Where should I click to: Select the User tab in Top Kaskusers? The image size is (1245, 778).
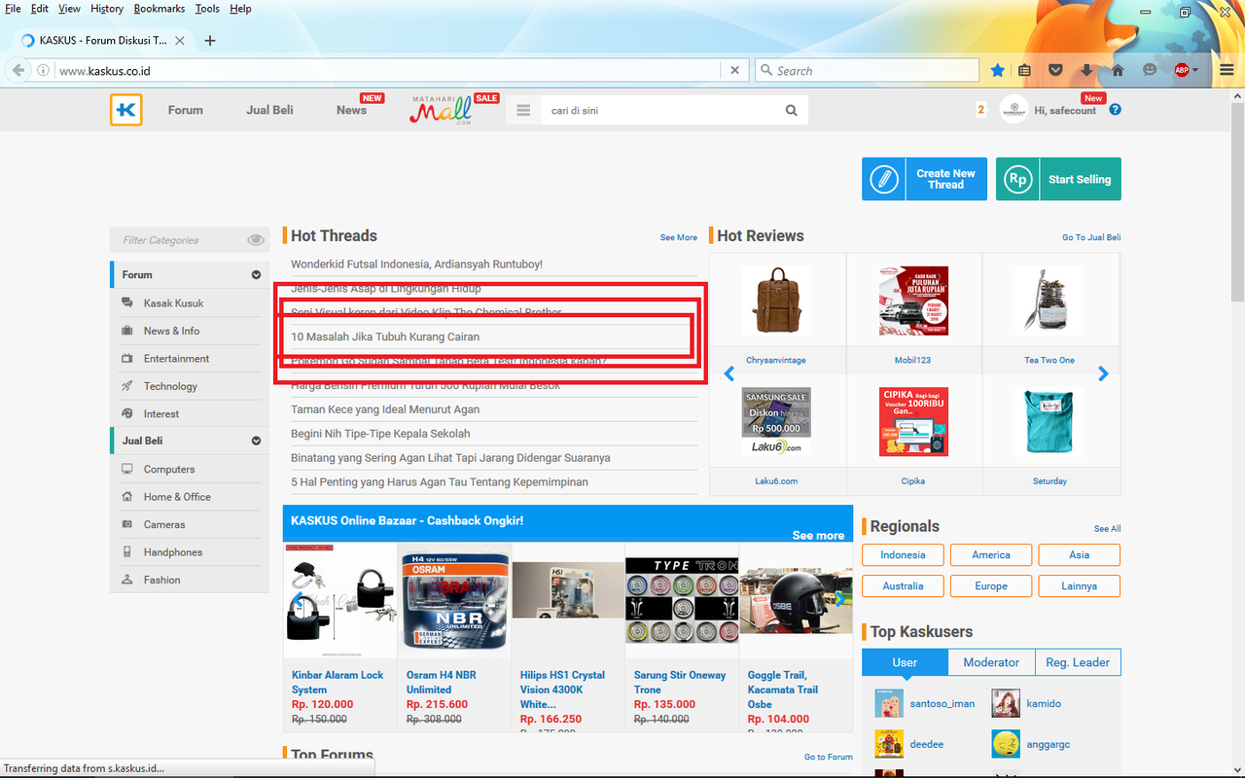coord(905,662)
